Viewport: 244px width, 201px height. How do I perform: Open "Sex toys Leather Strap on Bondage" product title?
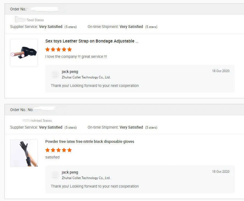click(92, 41)
